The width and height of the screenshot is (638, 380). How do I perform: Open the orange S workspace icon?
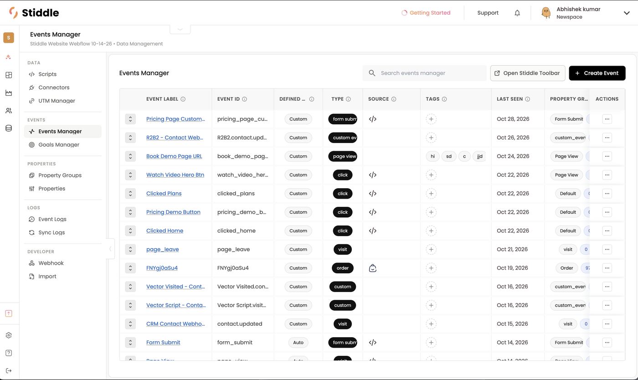(x=9, y=38)
